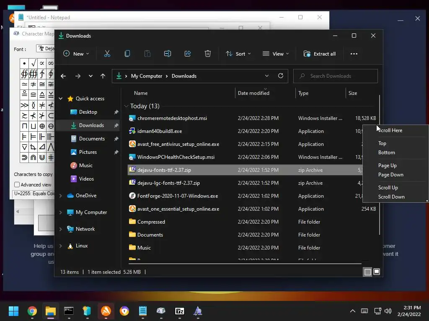
Task: Click the Extract all button
Action: click(320, 54)
